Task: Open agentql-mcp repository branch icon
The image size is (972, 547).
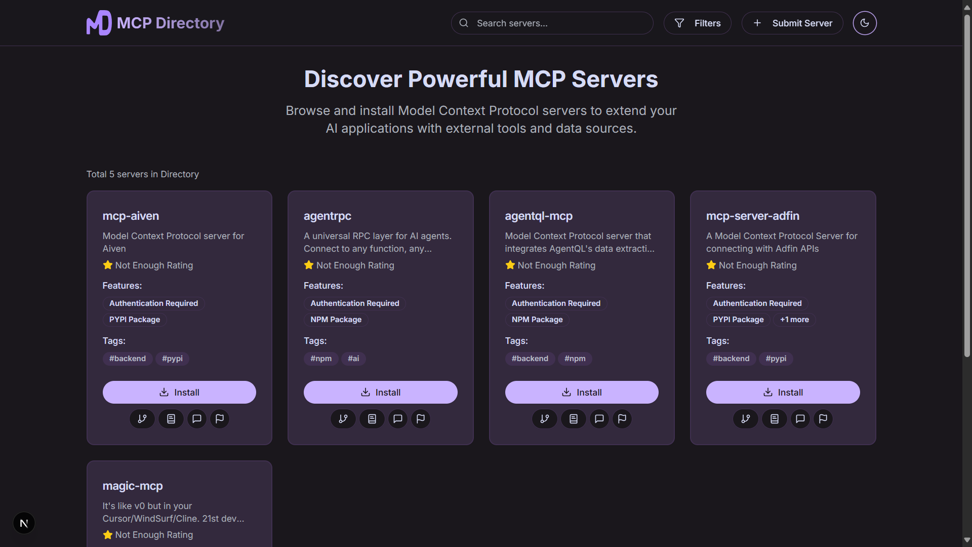Action: point(545,419)
